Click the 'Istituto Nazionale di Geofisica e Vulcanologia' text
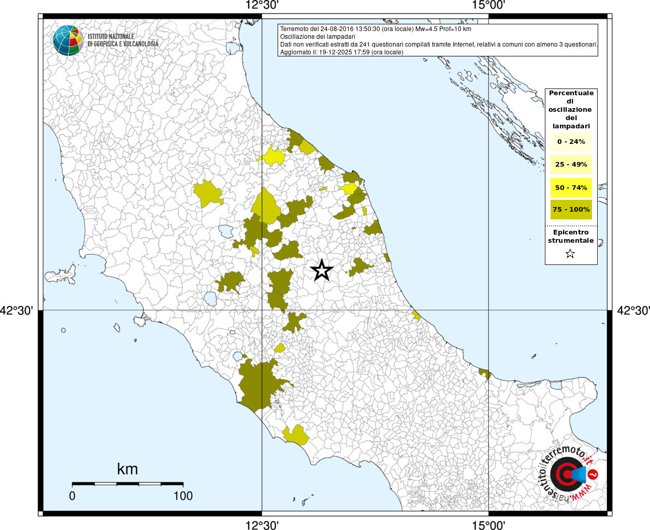The image size is (650, 530). pyautogui.click(x=123, y=40)
